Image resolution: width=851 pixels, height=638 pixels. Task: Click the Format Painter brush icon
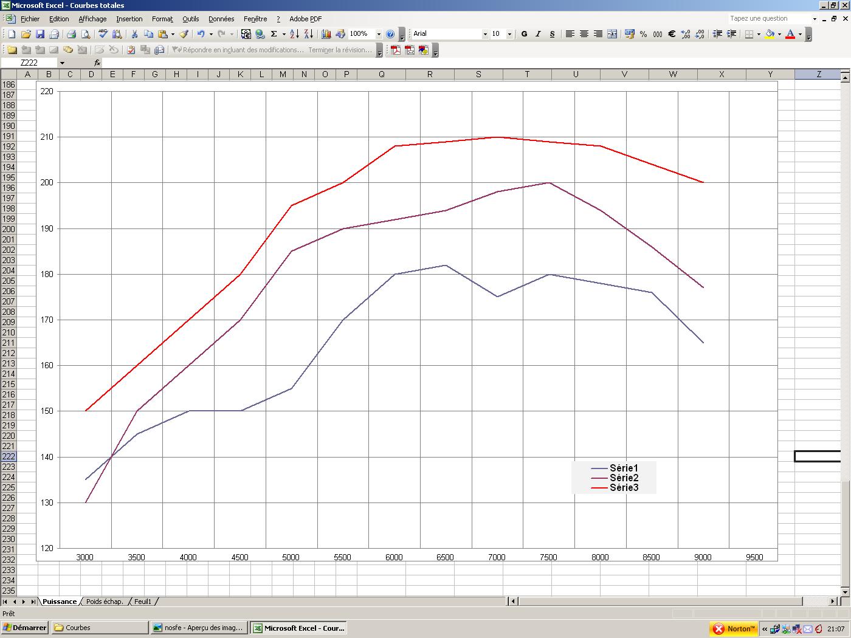tap(184, 34)
